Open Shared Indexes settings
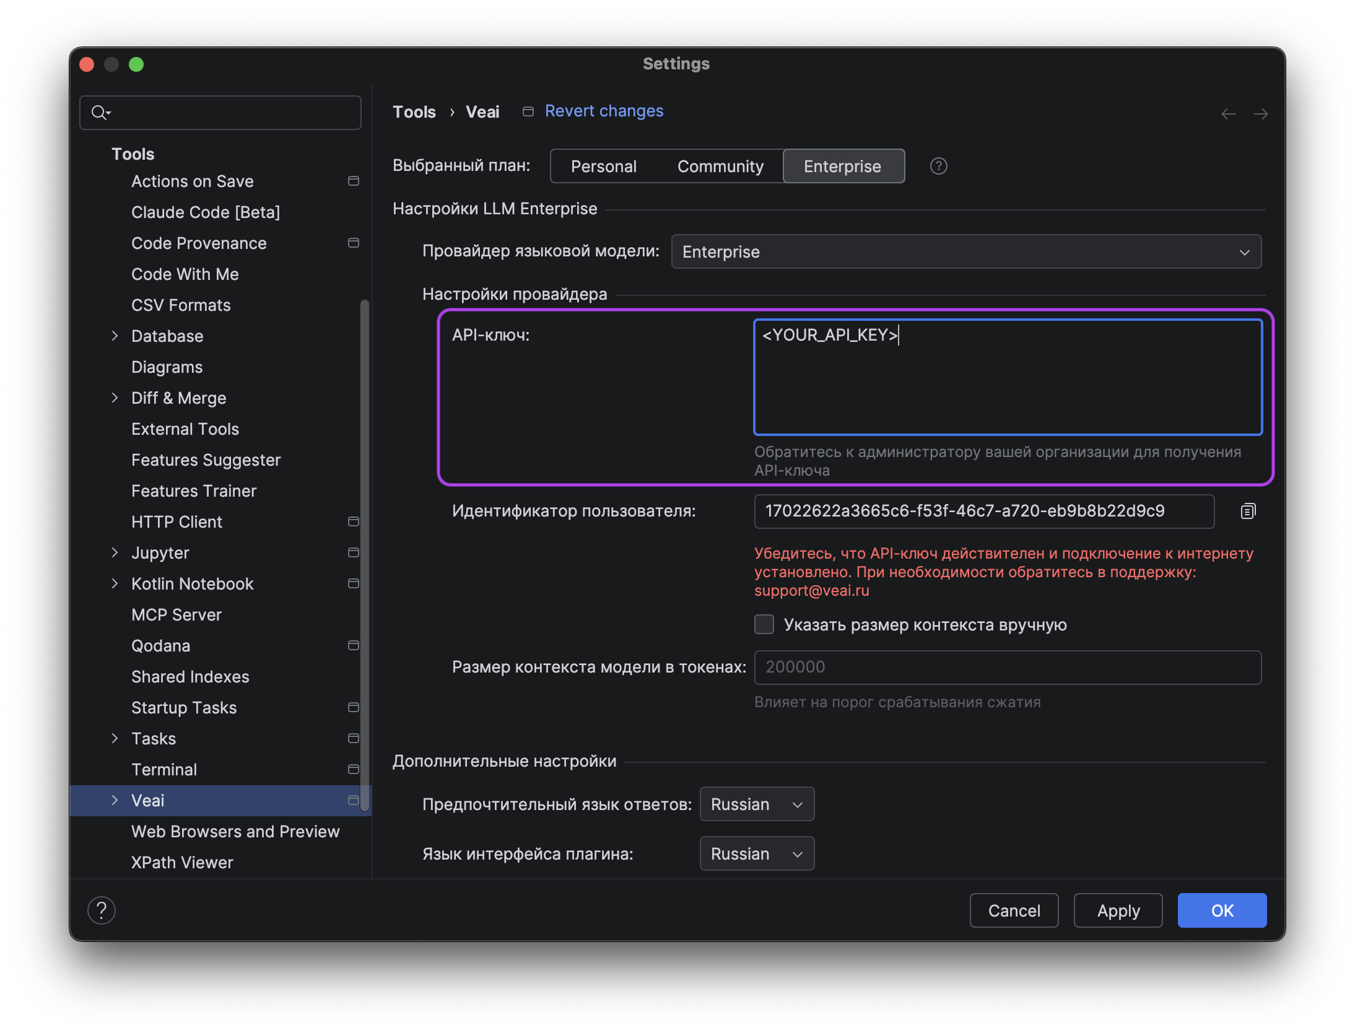The width and height of the screenshot is (1355, 1033). [190, 676]
